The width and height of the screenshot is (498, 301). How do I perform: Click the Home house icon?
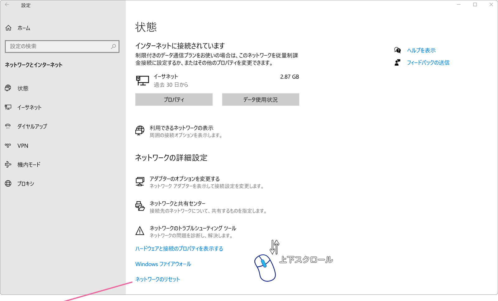click(x=8, y=28)
